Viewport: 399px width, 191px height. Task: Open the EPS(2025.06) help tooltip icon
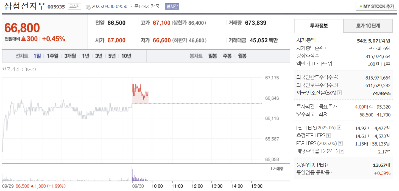[339, 128]
